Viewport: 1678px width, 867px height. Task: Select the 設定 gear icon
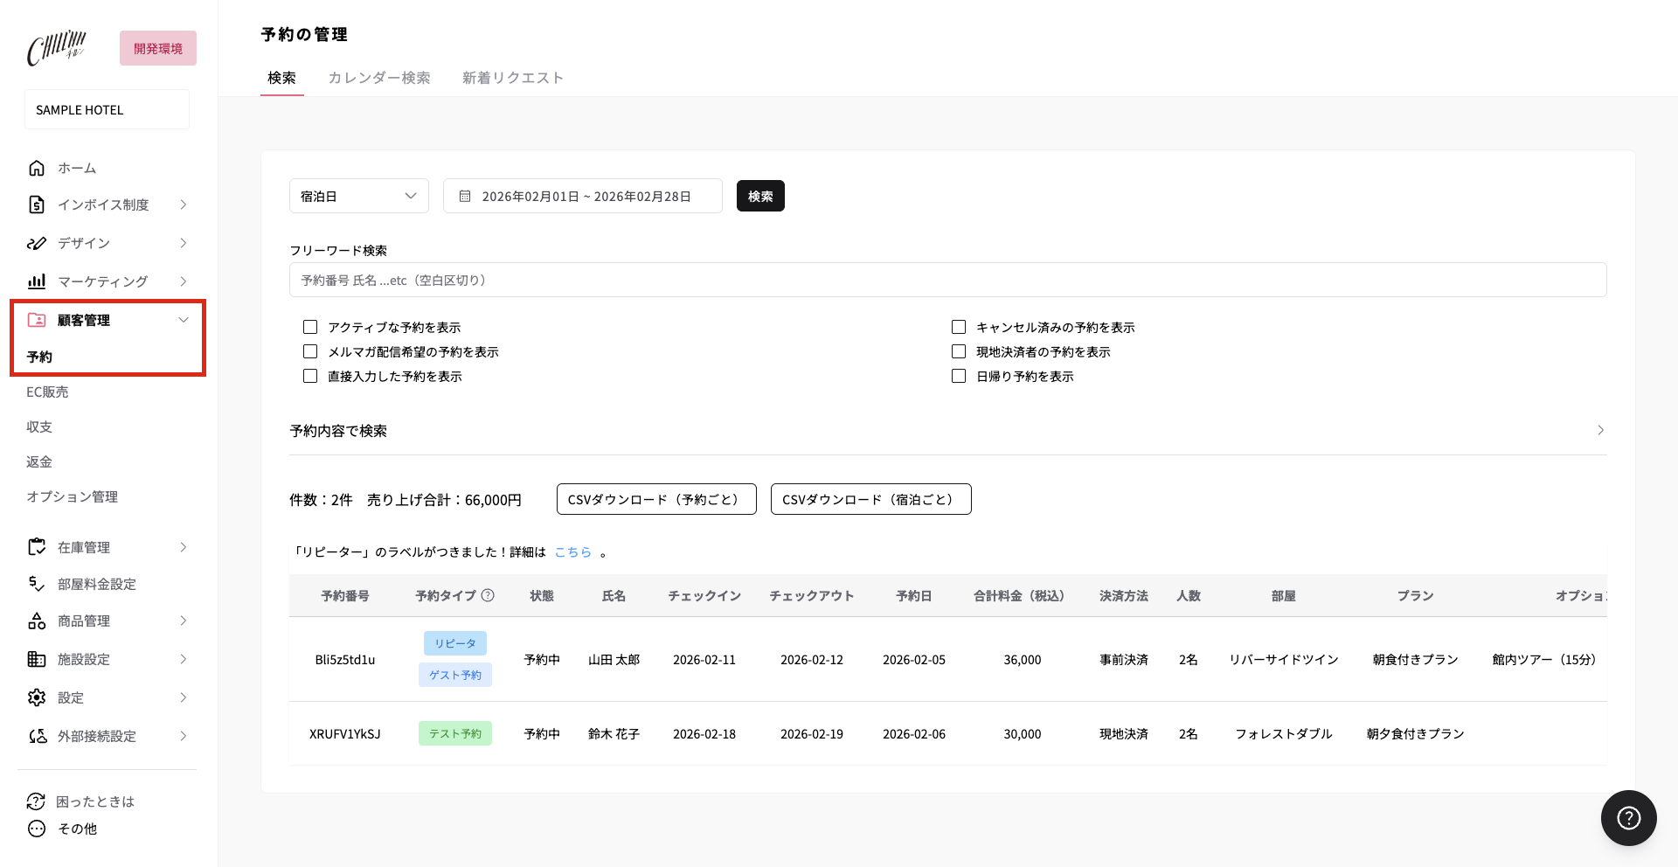pos(36,697)
